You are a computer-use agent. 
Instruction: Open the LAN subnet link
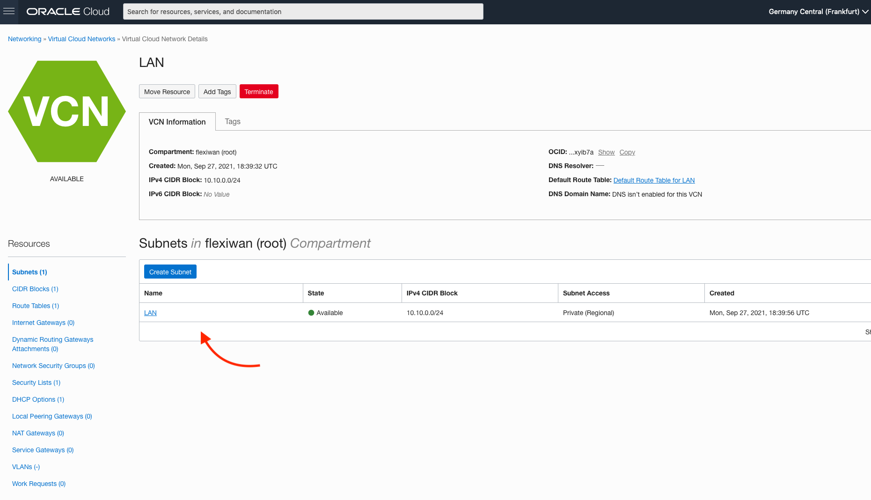pyautogui.click(x=150, y=313)
